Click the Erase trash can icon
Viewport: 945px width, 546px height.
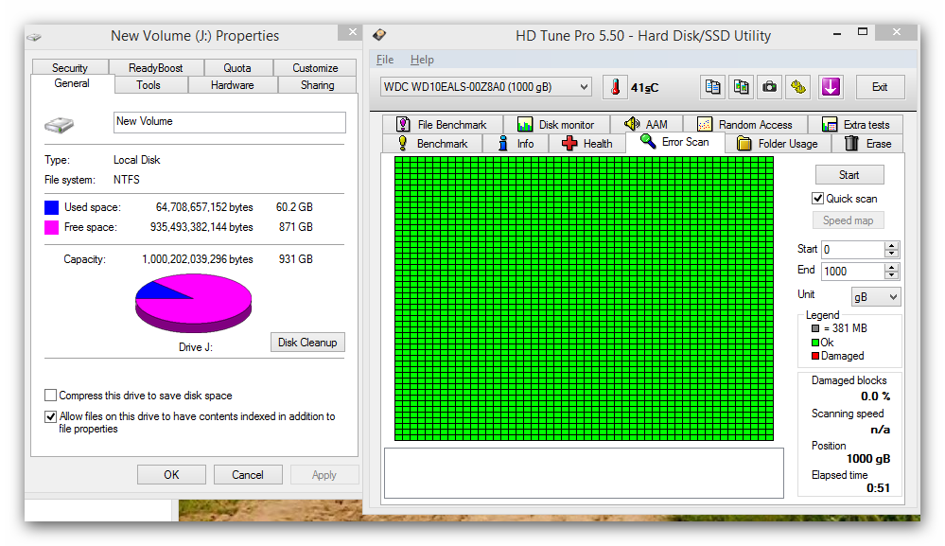851,143
